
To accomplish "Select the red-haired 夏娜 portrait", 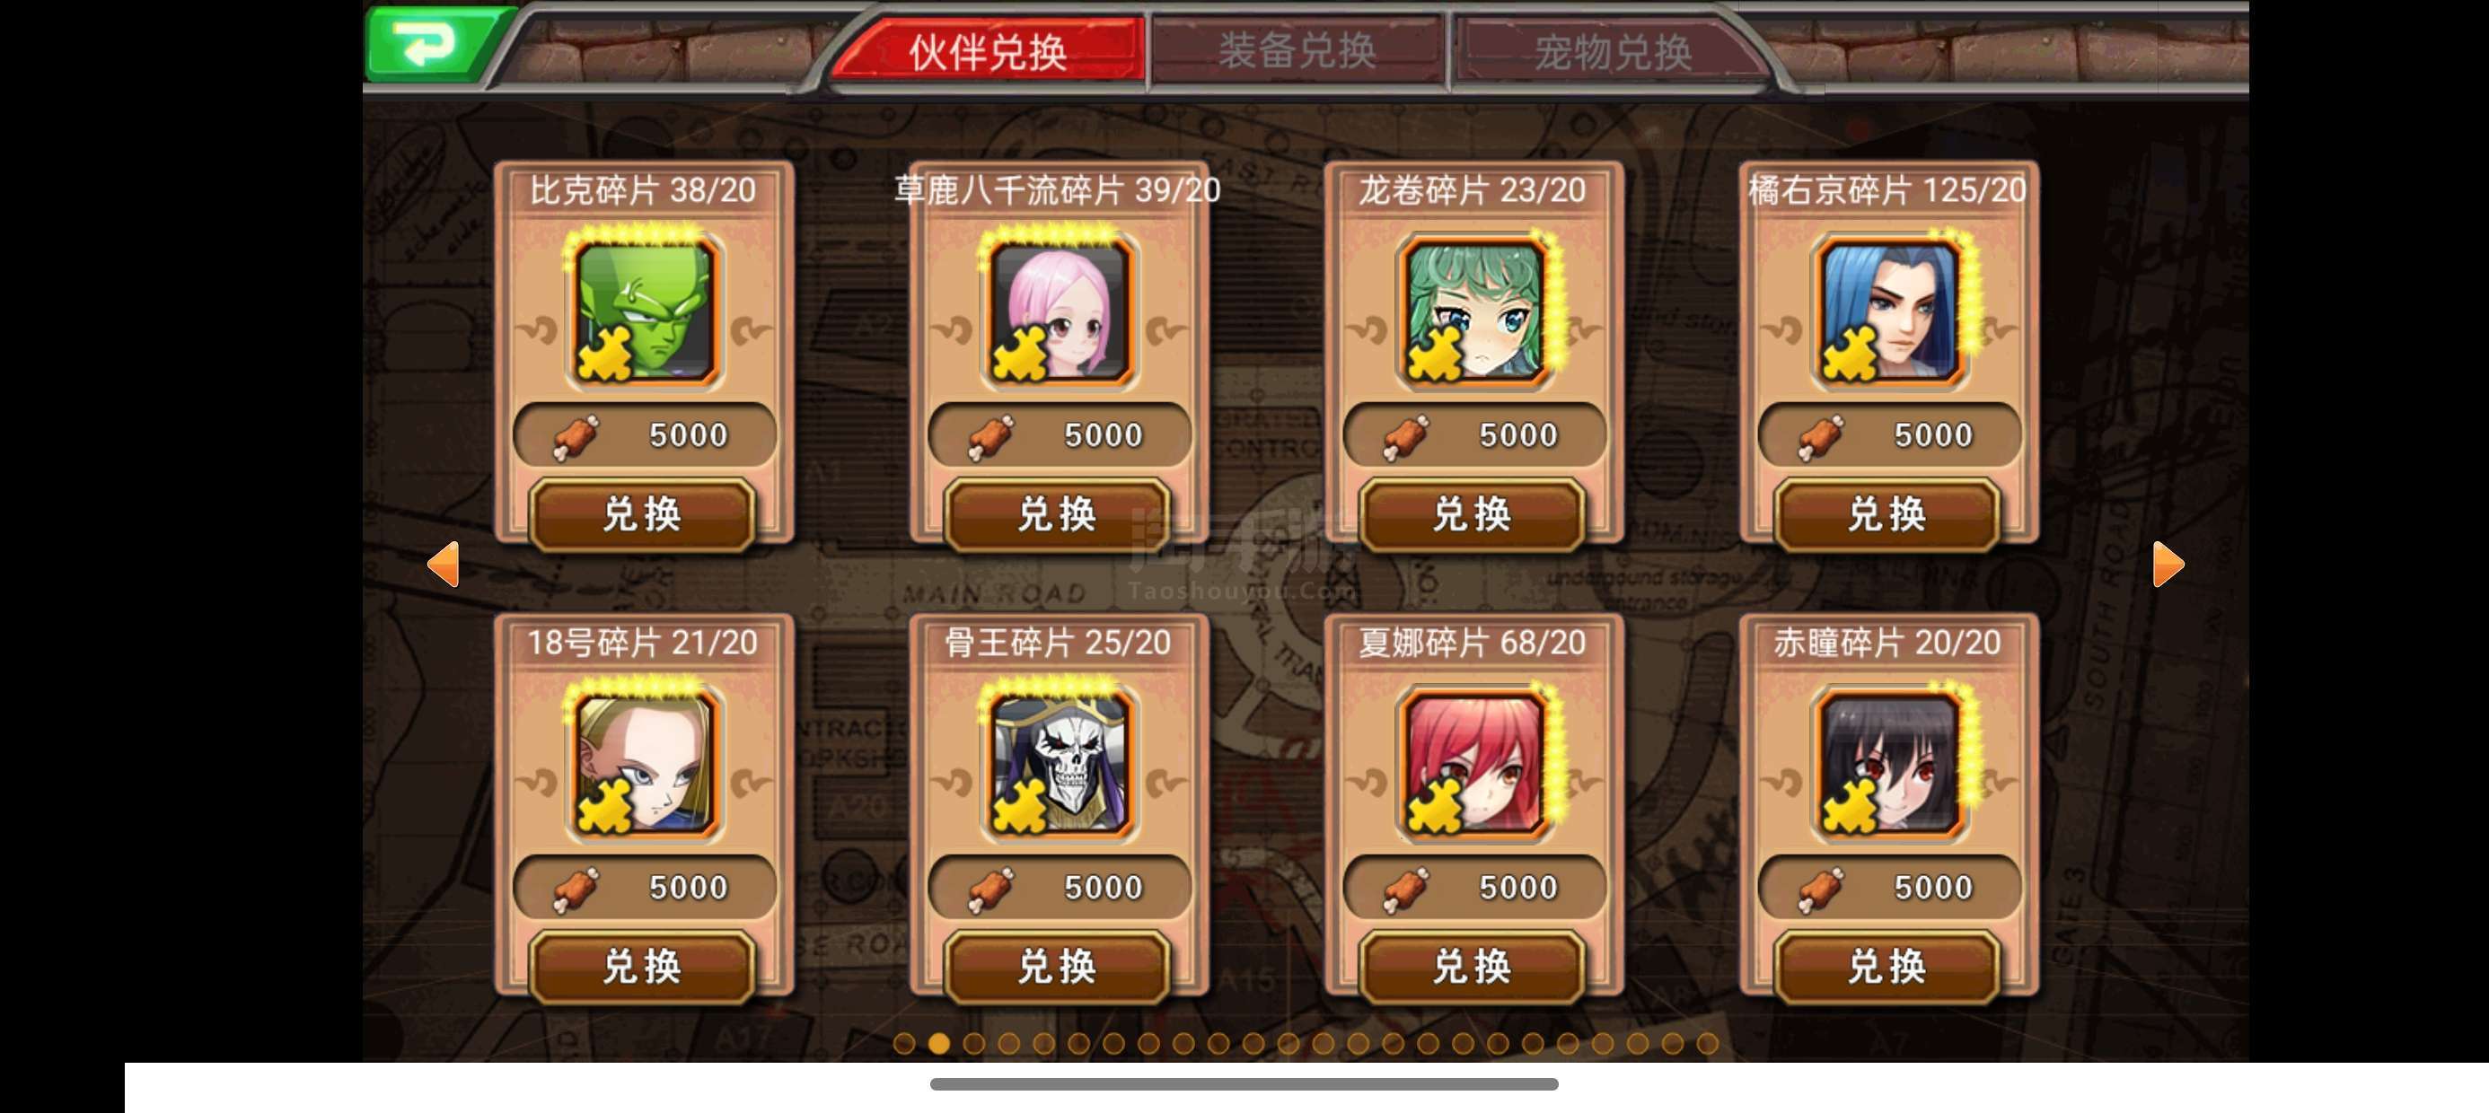I will click(1474, 763).
